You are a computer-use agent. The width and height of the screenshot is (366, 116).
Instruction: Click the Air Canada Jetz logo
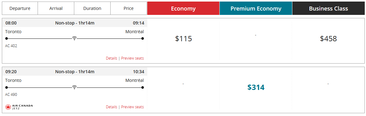click(x=19, y=107)
